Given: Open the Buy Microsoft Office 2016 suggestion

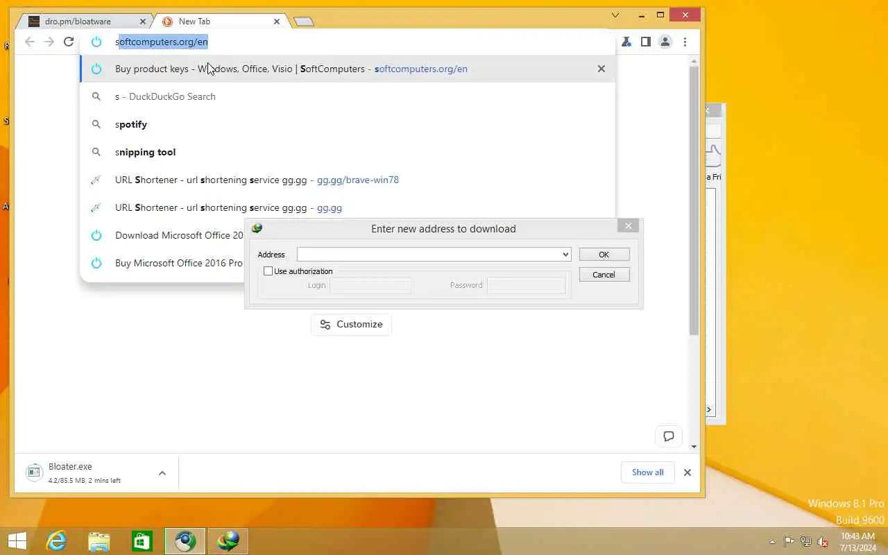Looking at the screenshot, I should point(162,263).
